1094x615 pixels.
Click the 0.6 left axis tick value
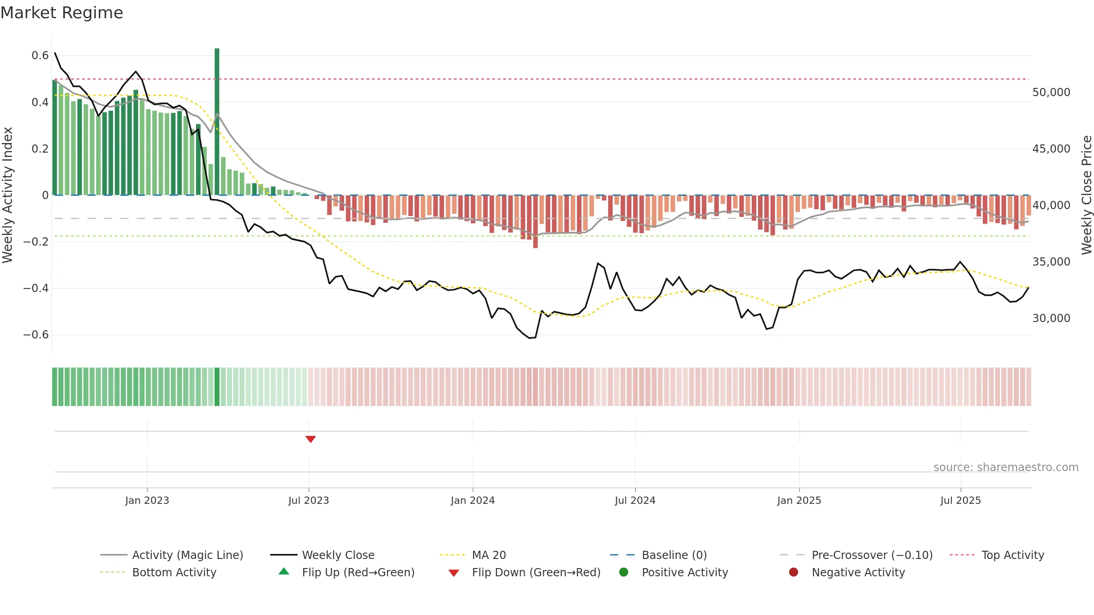[40, 56]
